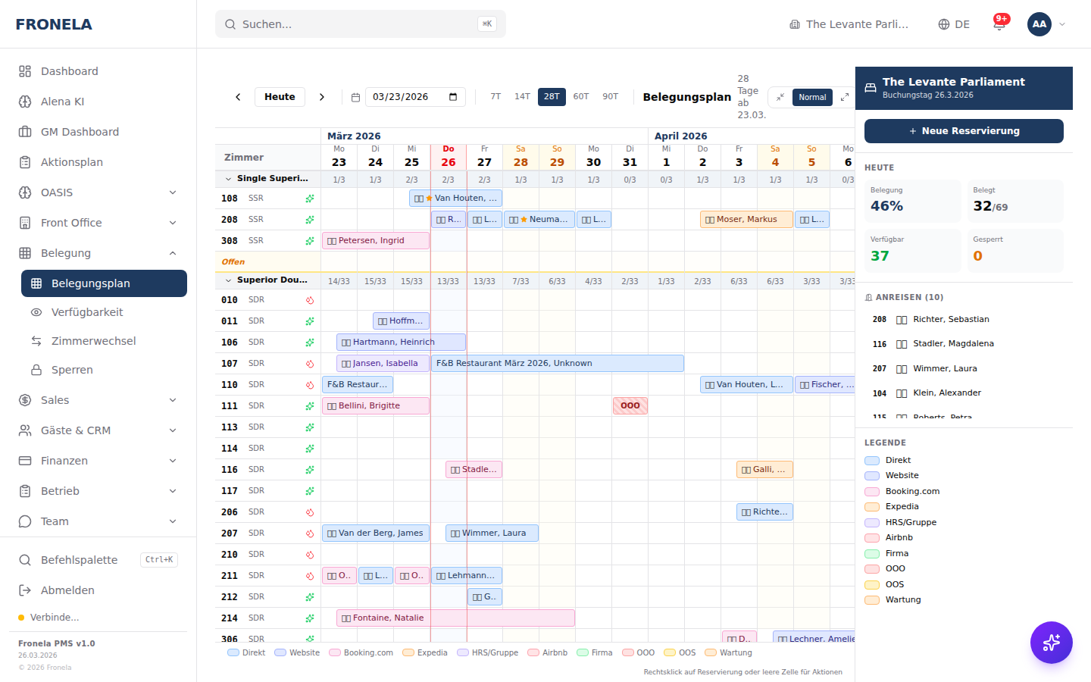This screenshot has width=1091, height=682.
Task: Open the notifications bell
Action: (x=999, y=24)
